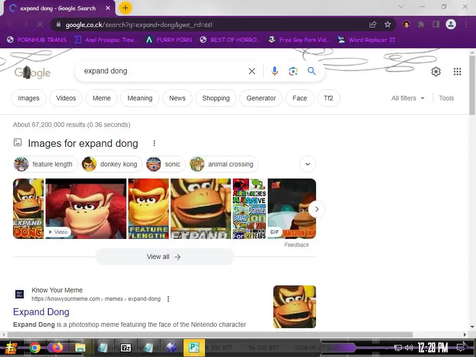Click the search input field
The width and height of the screenshot is (476, 357).
click(164, 71)
